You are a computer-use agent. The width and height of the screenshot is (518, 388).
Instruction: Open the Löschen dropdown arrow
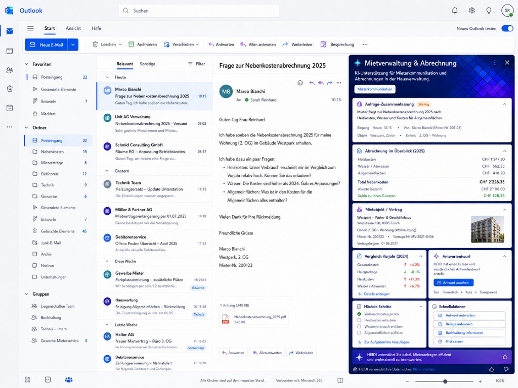coord(120,44)
